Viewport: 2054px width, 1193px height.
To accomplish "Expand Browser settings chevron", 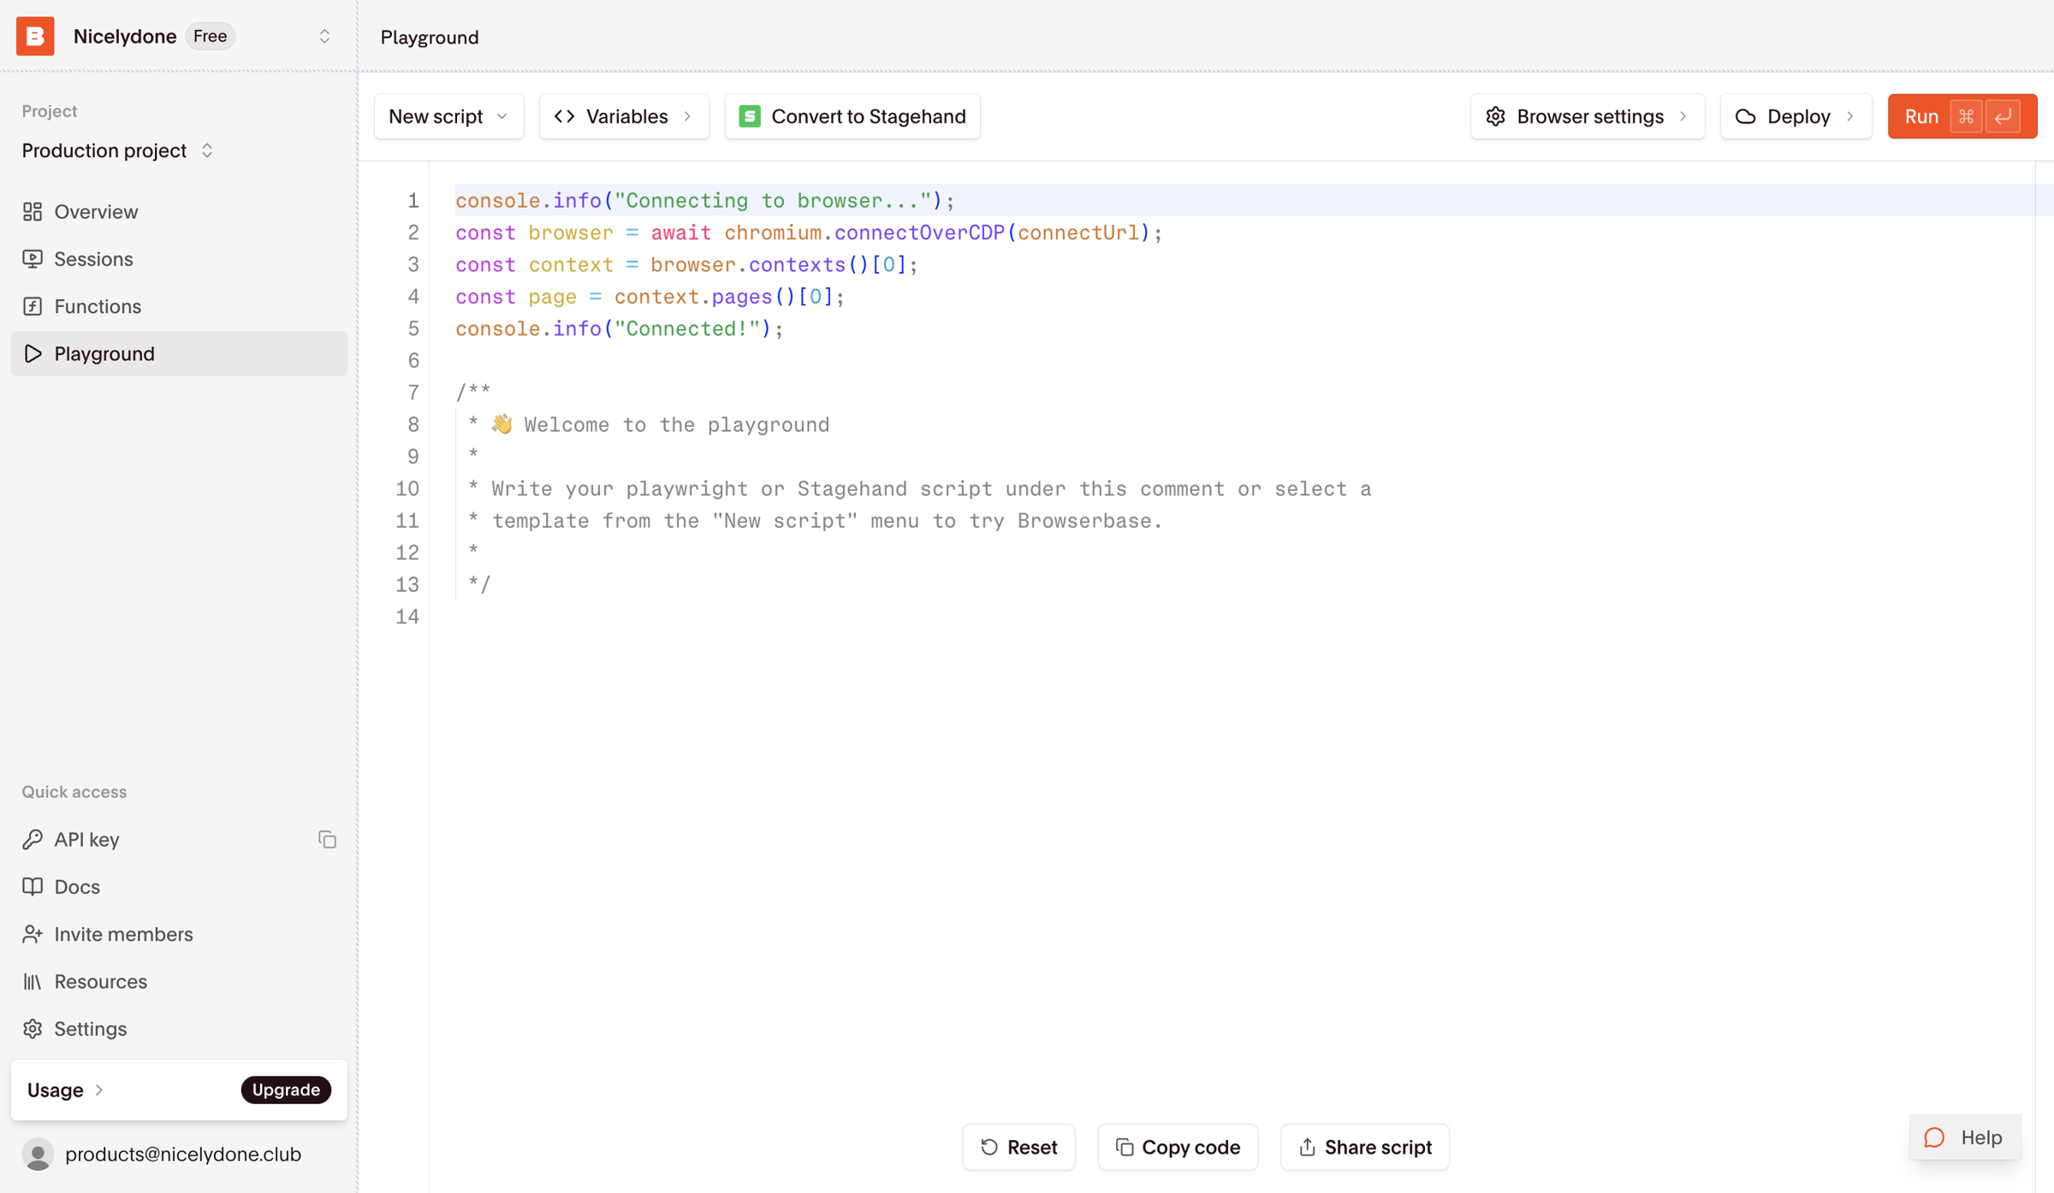I will point(1683,116).
